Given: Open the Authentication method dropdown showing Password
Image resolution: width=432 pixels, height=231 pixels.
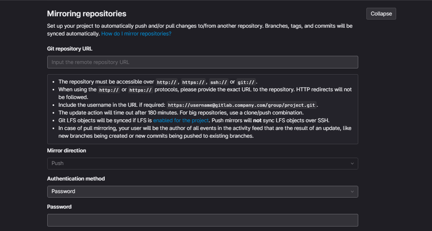Looking at the screenshot, I should coord(203,191).
